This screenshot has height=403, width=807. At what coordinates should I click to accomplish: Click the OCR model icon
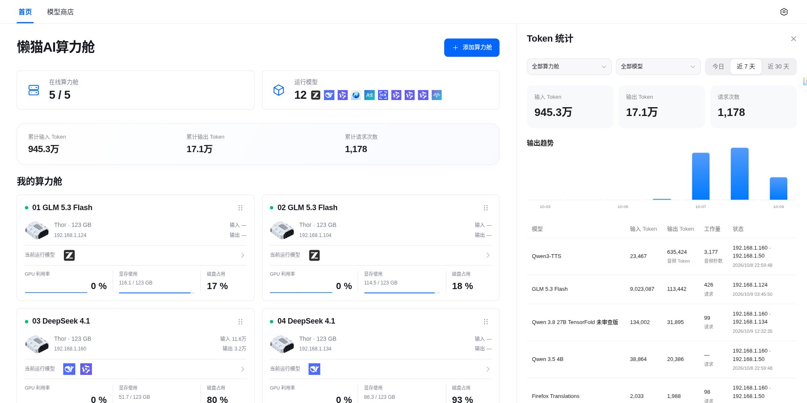coord(383,95)
